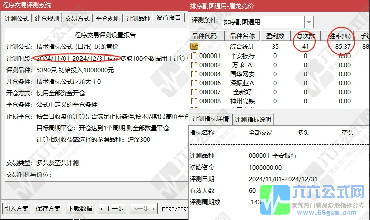Select the 深振业A row name

click(242, 83)
